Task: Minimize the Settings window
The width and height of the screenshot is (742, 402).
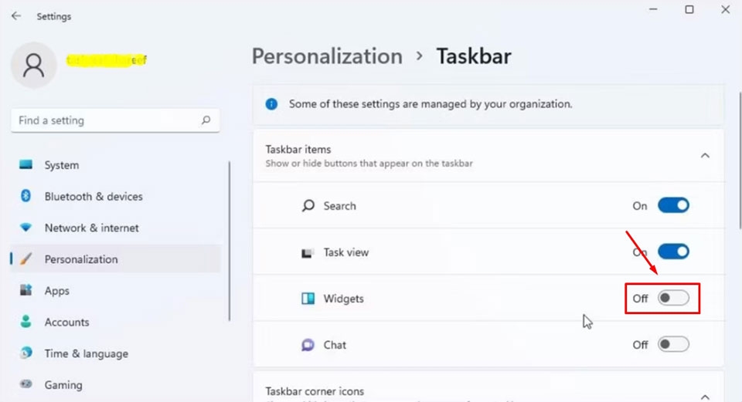Action: click(654, 9)
